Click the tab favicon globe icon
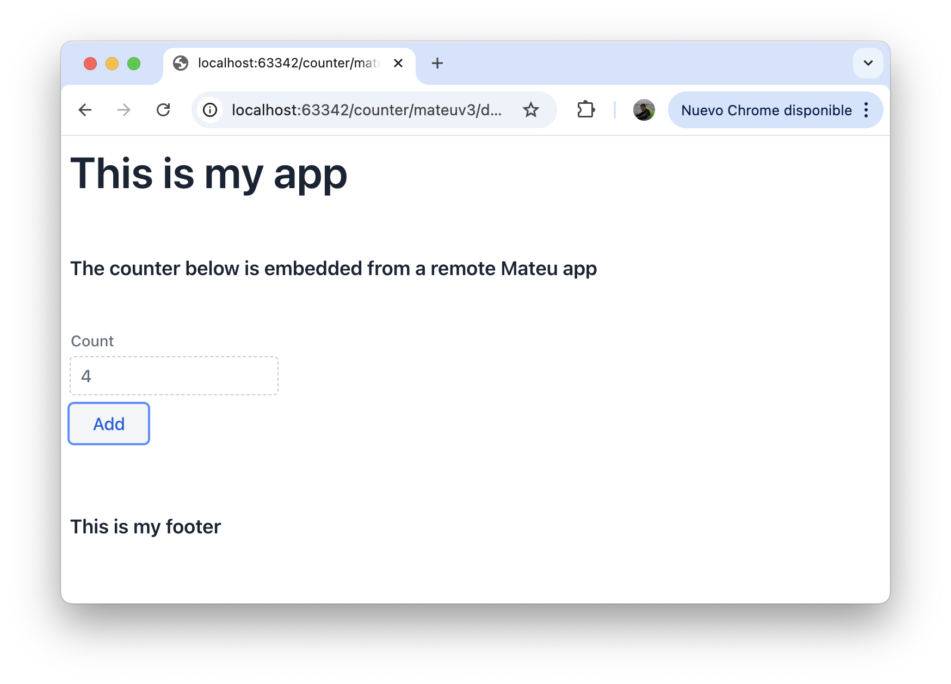Screen dimensions: 951x684 tap(181, 63)
